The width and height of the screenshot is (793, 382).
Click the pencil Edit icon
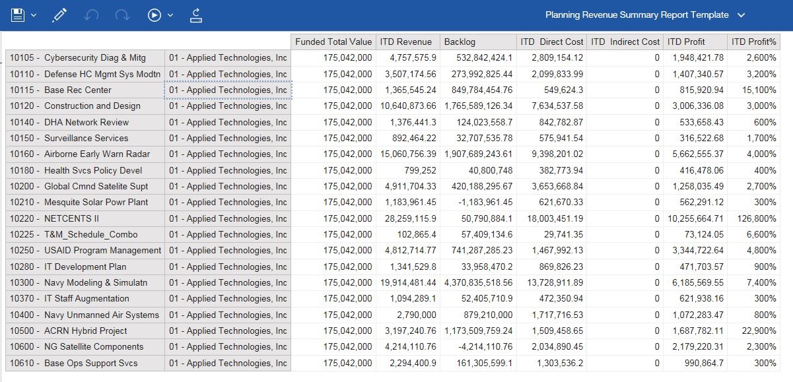point(59,15)
